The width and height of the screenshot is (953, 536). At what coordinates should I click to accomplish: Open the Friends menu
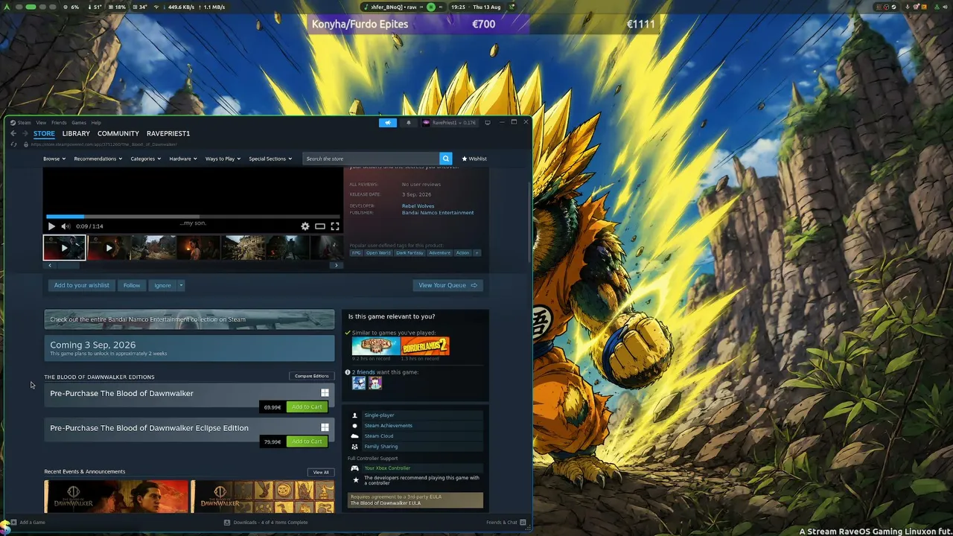[x=59, y=123]
